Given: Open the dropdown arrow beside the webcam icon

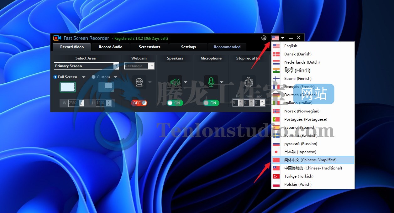Looking at the screenshot, I should coord(150,82).
